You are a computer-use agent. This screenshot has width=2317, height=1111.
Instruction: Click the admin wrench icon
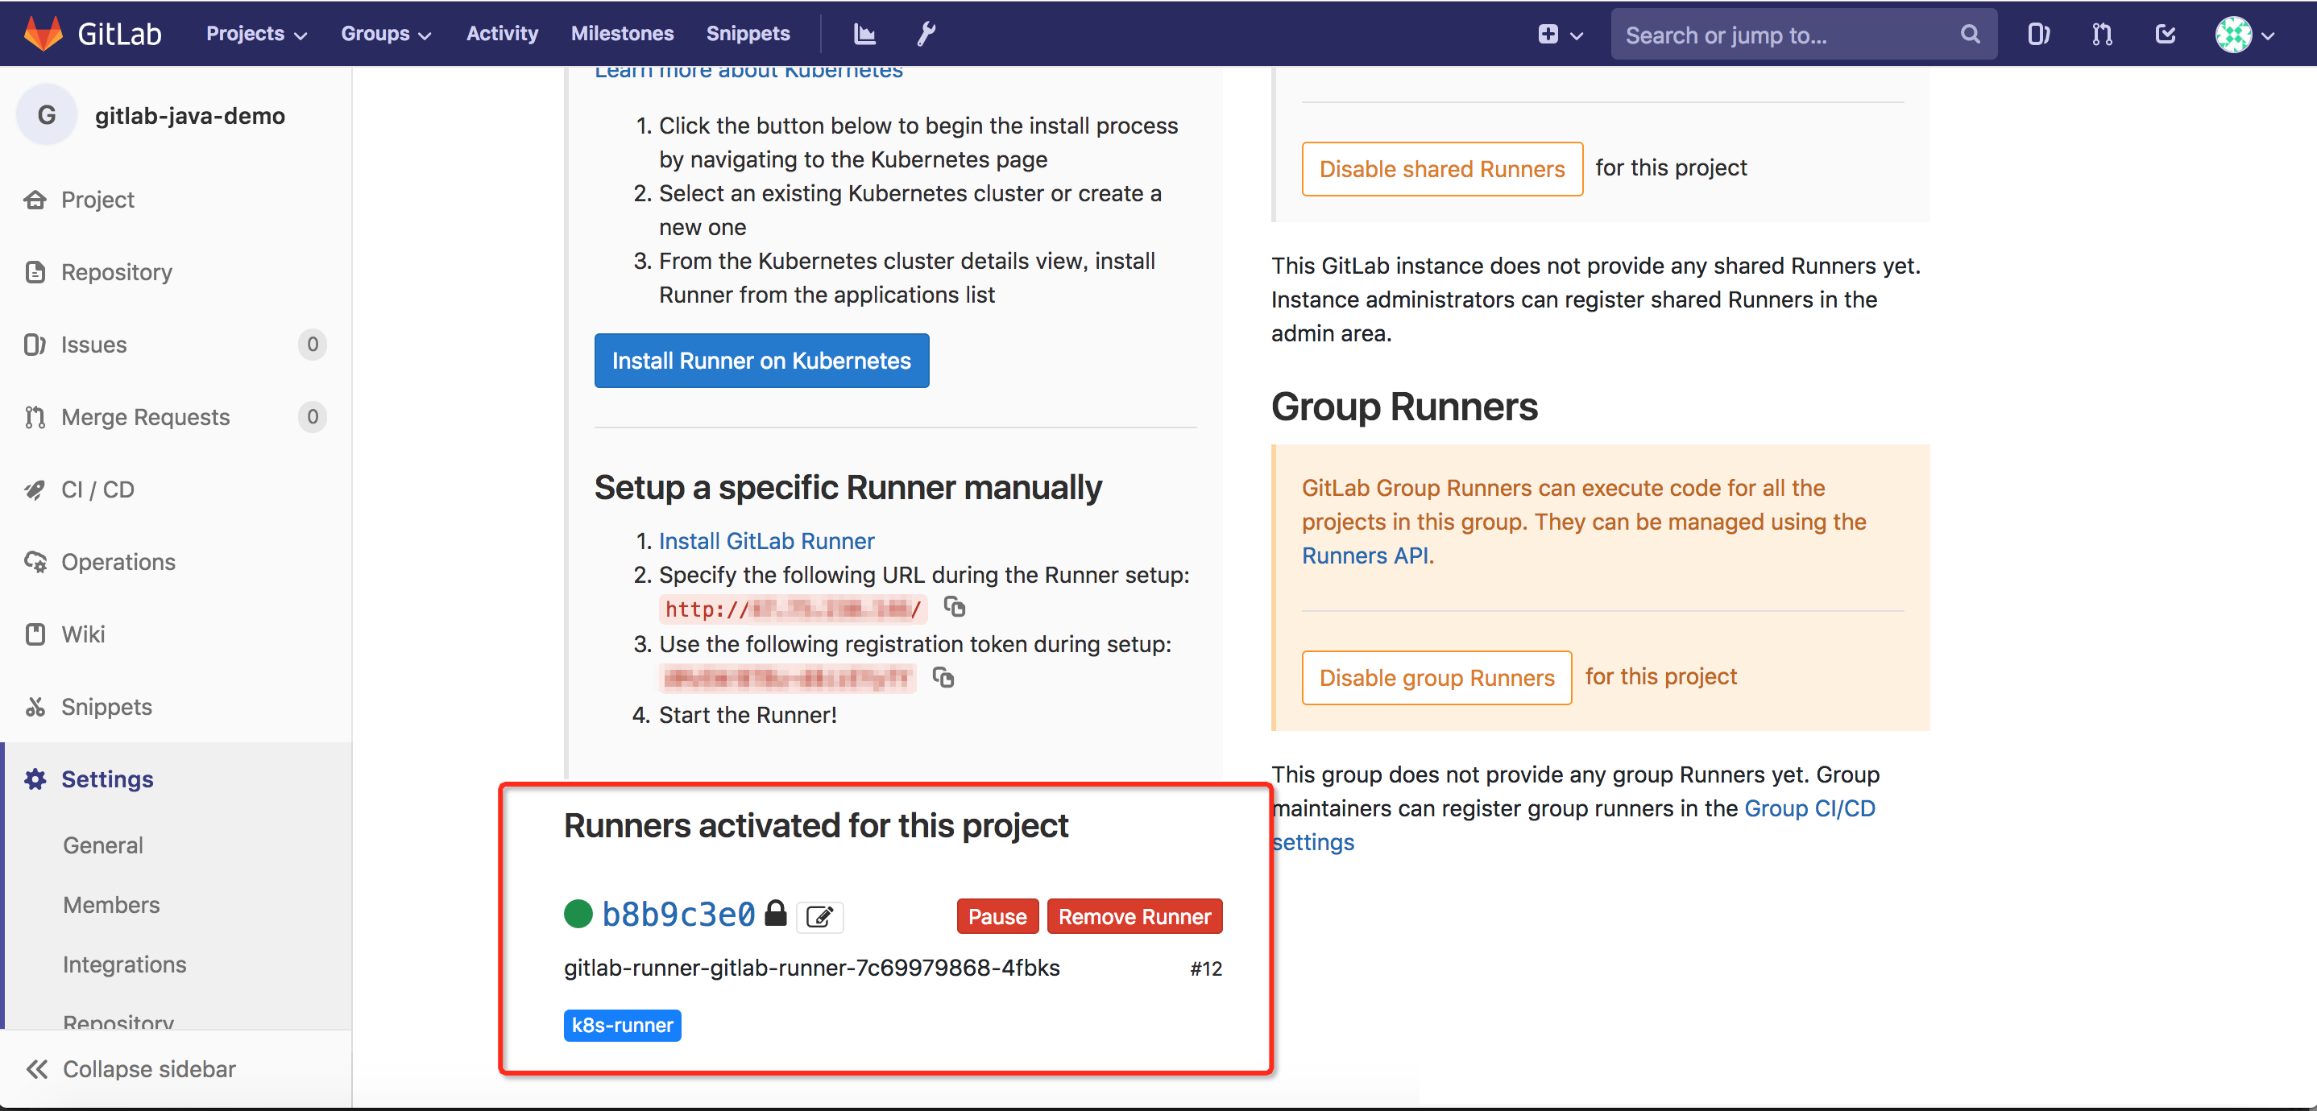pyautogui.click(x=926, y=33)
